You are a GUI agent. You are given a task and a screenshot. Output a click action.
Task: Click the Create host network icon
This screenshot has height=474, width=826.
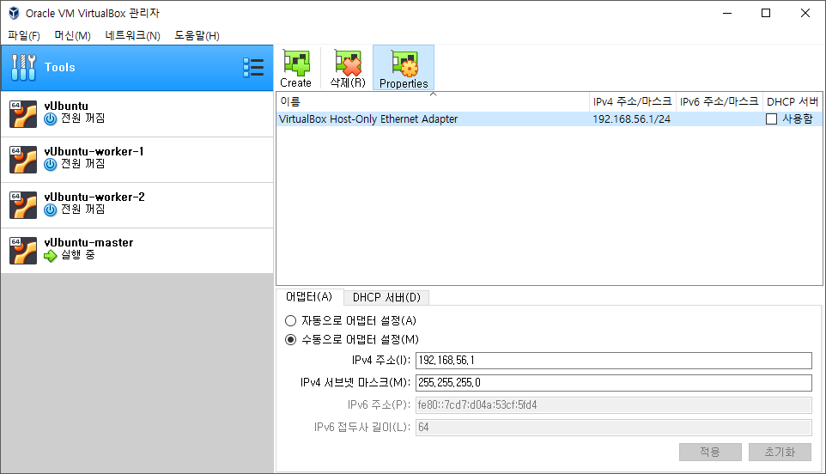pyautogui.click(x=296, y=64)
